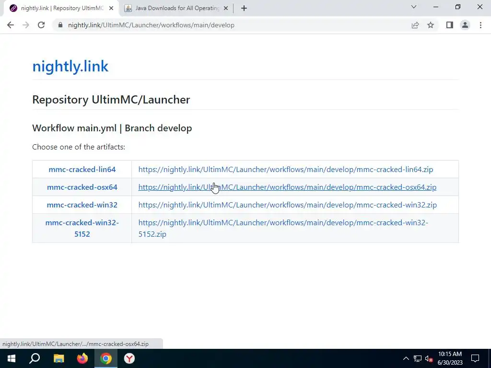Image resolution: width=491 pixels, height=368 pixels.
Task: Open the clock and date flyout
Action: (450, 358)
